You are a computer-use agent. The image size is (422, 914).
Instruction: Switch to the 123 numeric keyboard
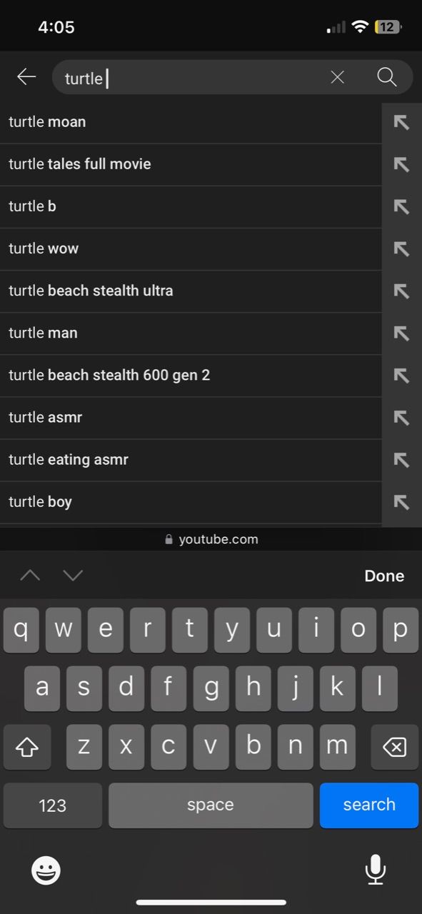coord(53,805)
